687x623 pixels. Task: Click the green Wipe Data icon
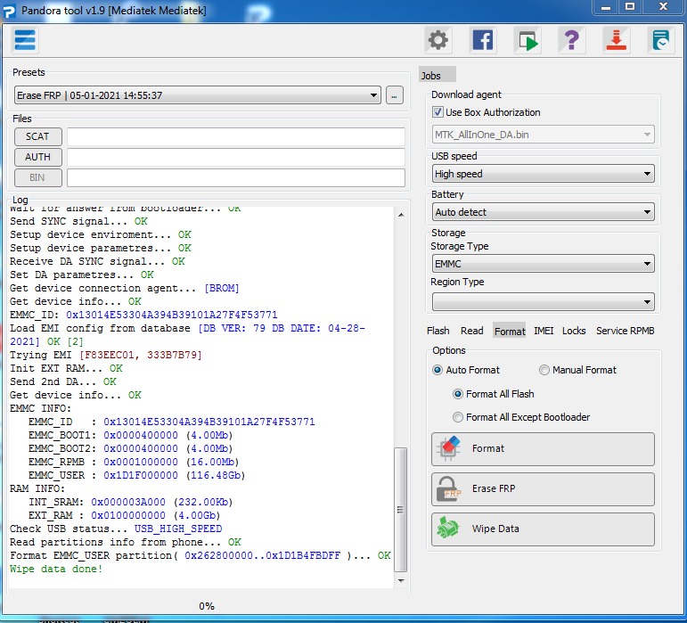pos(448,529)
